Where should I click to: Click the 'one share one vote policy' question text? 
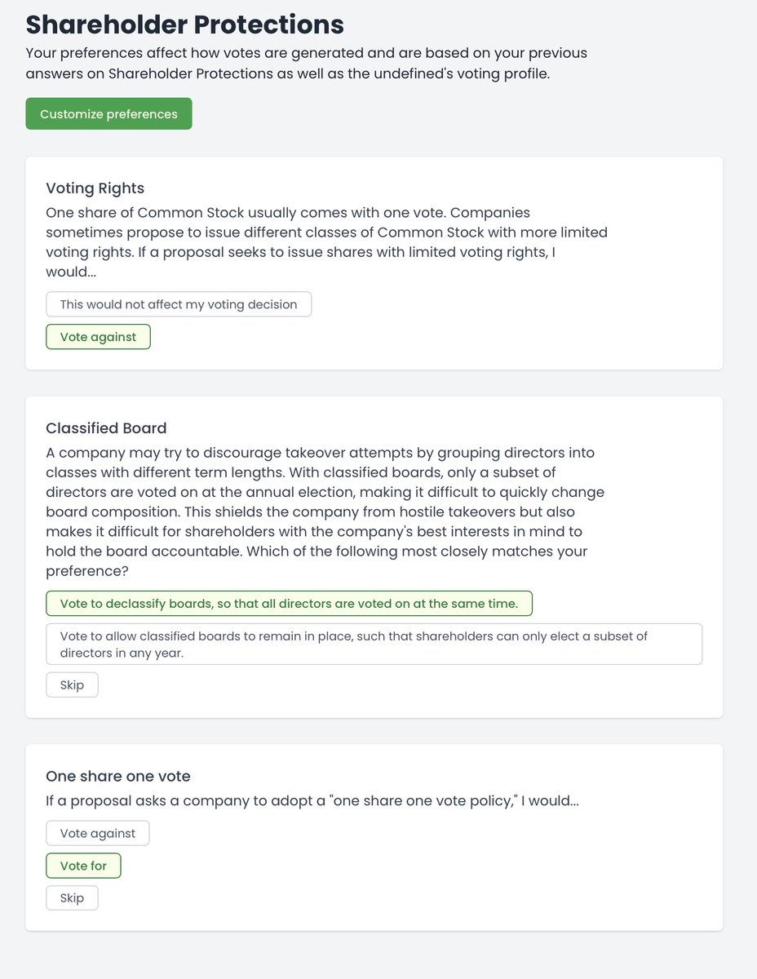click(312, 800)
